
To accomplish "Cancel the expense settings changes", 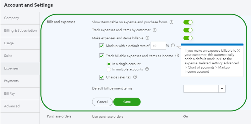I will click(x=102, y=102).
